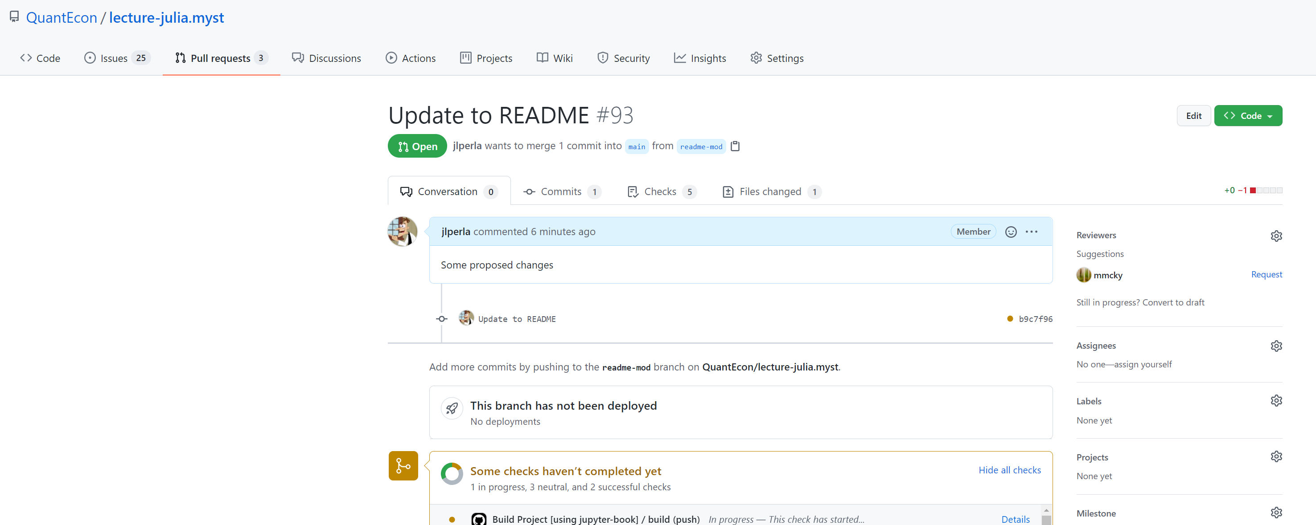Open the Projects sidebar gear icon
This screenshot has height=525, width=1316.
(x=1275, y=456)
